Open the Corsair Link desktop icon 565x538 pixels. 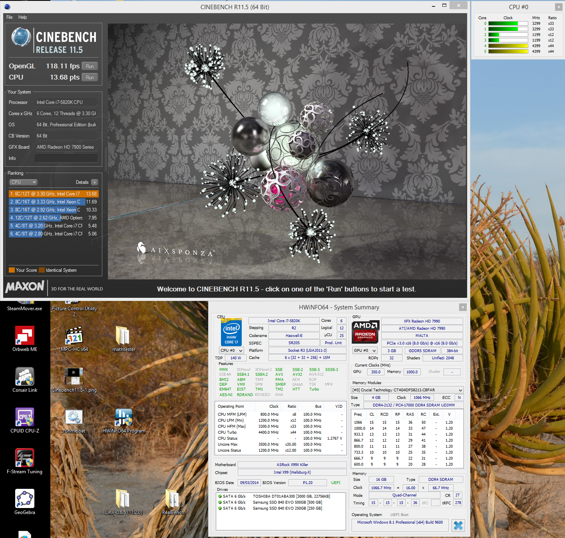tap(24, 377)
